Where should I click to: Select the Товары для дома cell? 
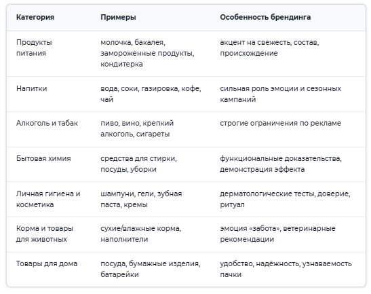coord(47,263)
